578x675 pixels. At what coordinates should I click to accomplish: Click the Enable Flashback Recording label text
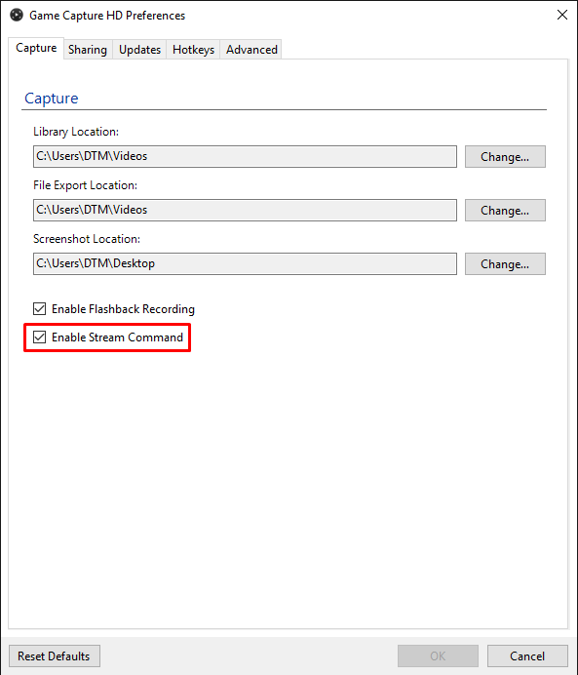point(123,309)
